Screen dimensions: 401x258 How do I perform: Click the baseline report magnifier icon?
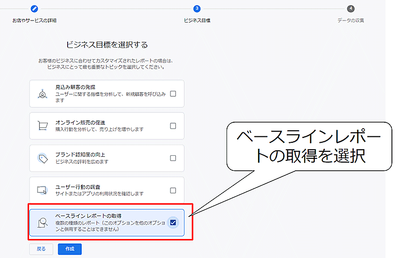tap(43, 222)
